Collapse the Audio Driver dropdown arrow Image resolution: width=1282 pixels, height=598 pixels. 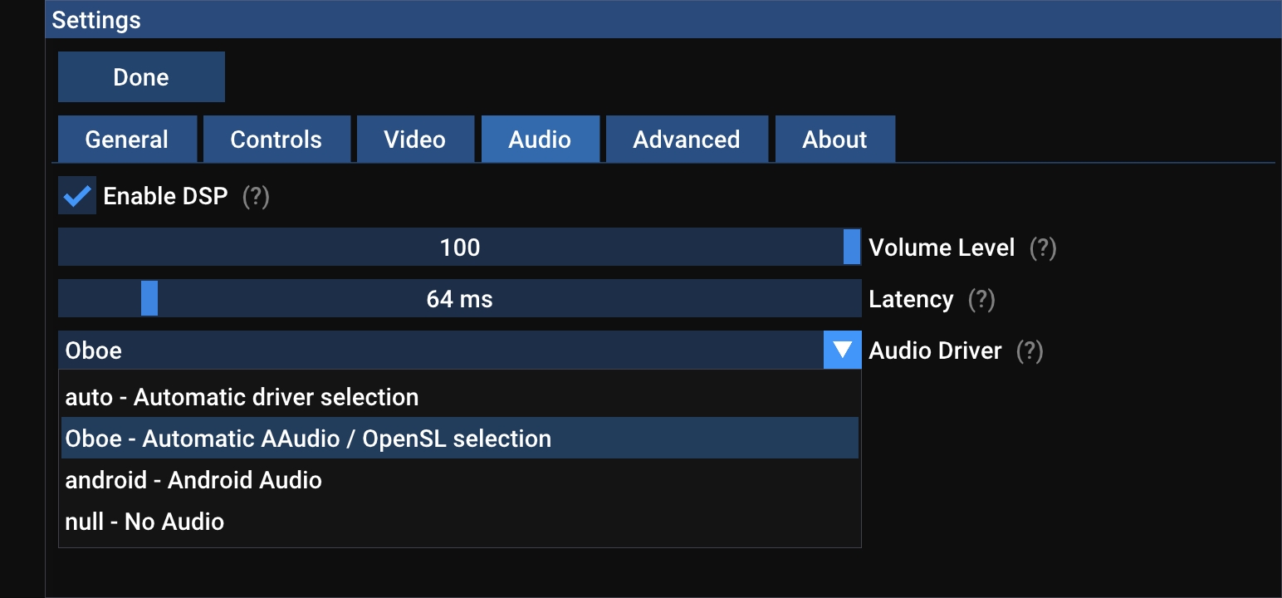[842, 350]
